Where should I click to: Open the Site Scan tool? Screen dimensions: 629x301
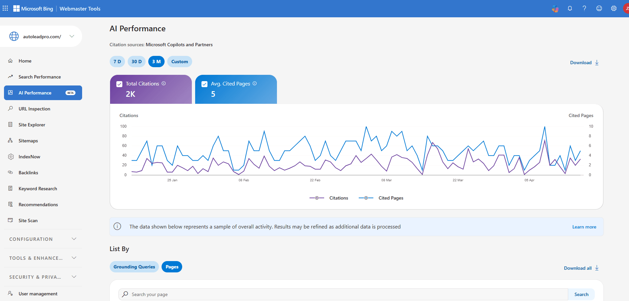pos(28,220)
